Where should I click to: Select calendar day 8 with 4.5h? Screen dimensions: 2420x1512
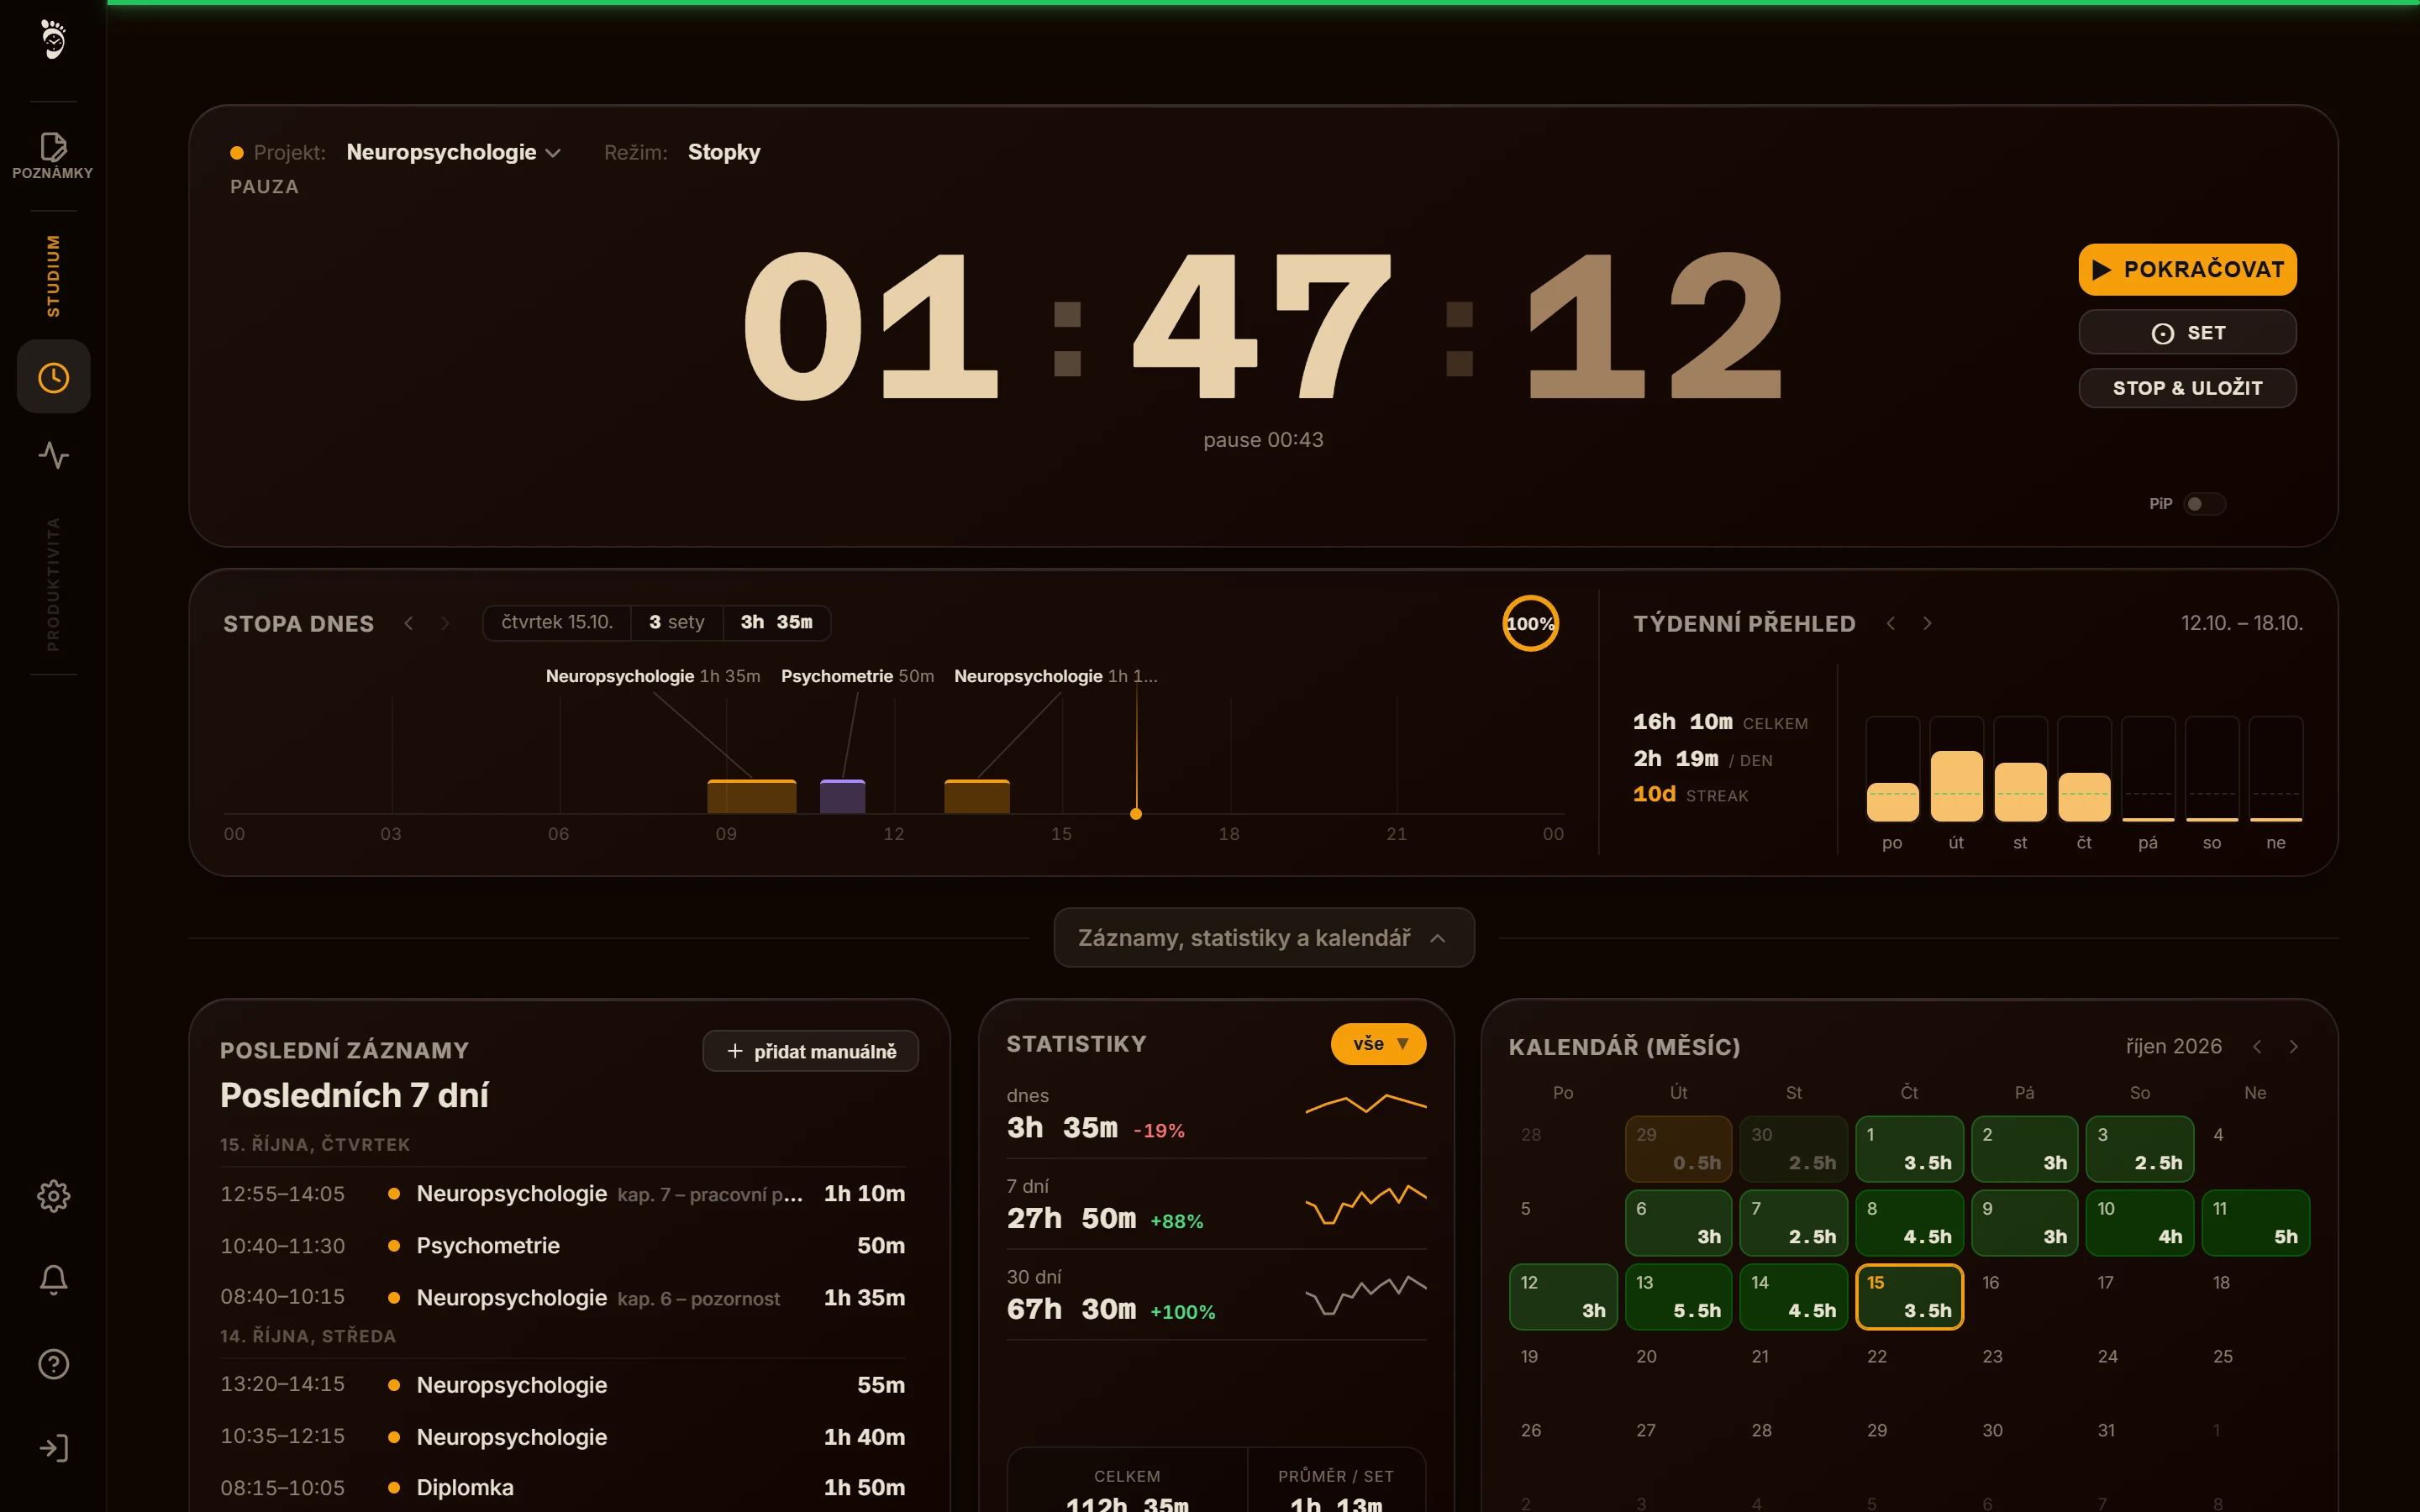[x=1909, y=1222]
